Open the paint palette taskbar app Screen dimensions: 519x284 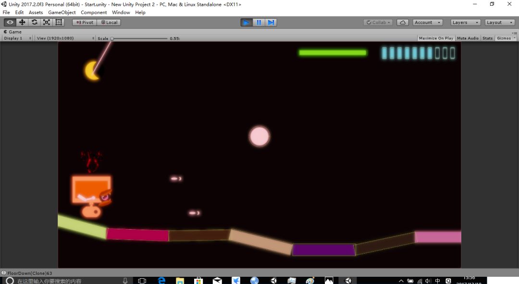coord(310,281)
